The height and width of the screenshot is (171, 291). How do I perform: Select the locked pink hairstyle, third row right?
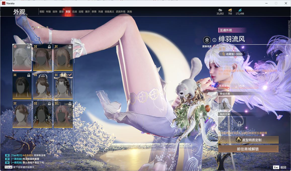click(63, 114)
